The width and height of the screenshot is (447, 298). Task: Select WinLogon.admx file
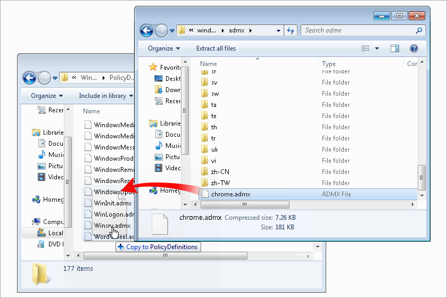(109, 214)
